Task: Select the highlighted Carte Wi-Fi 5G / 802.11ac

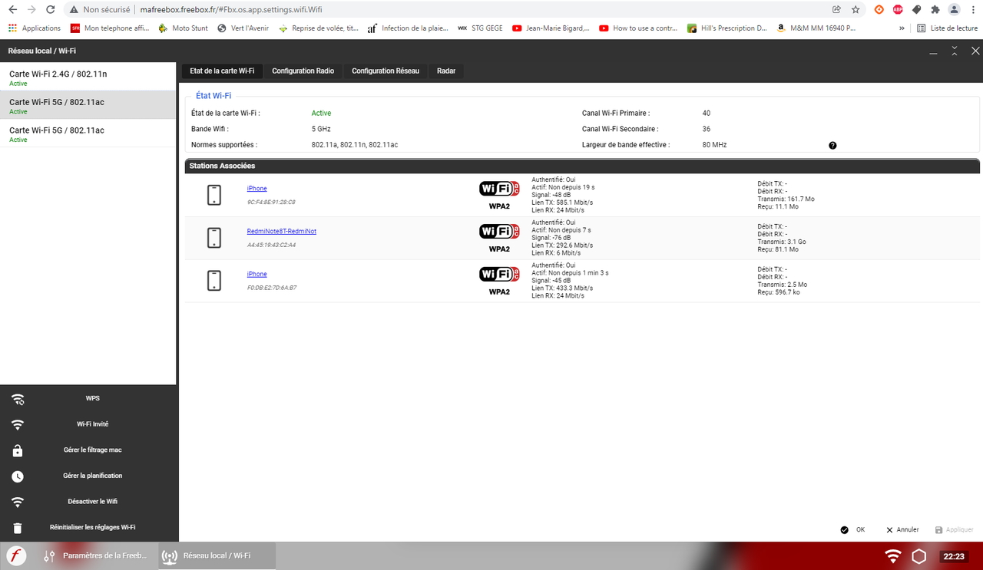Action: coord(88,105)
